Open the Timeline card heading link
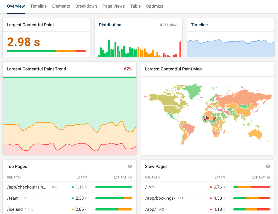The image size is (278, 214). [x=199, y=25]
